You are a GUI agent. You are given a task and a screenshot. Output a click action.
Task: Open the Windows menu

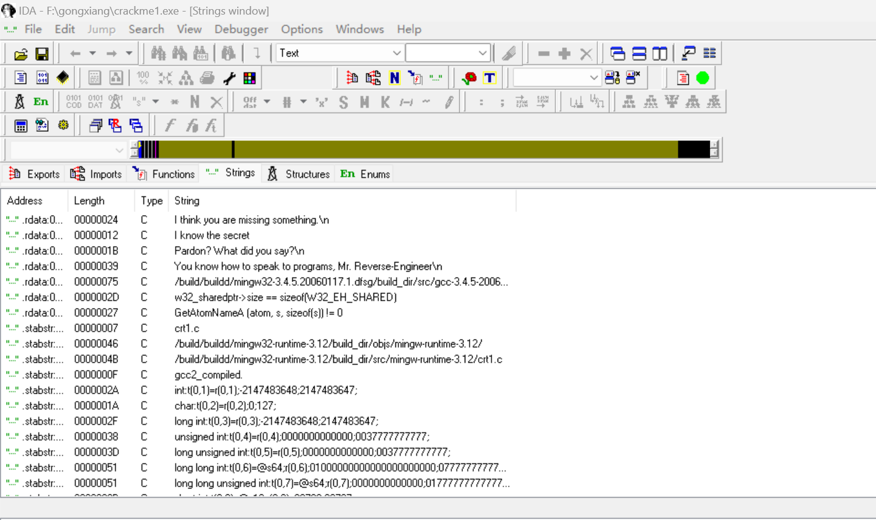click(x=360, y=29)
